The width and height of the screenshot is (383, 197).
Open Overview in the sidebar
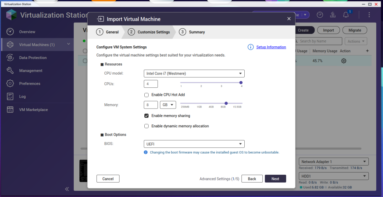pos(27,32)
